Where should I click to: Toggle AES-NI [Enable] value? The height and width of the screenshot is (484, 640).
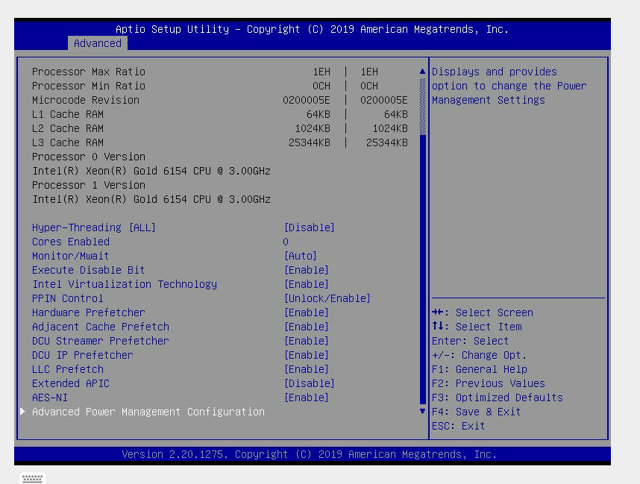pos(307,398)
